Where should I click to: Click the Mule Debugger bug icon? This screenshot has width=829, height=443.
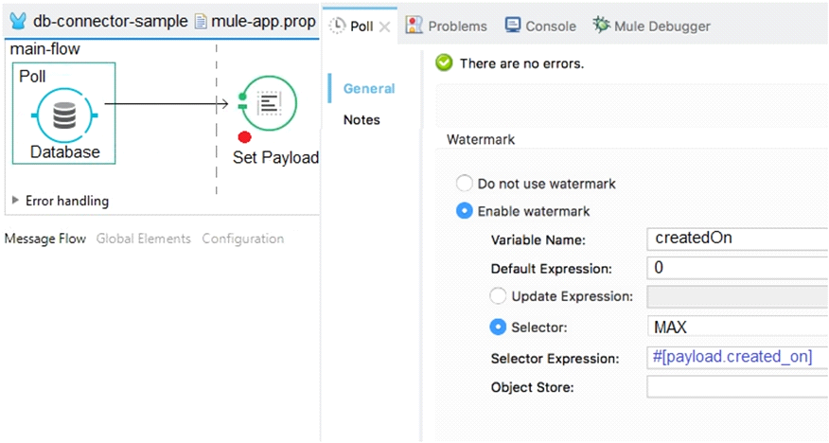(x=601, y=25)
